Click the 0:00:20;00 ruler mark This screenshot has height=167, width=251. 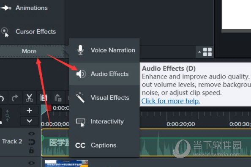(x=181, y=124)
